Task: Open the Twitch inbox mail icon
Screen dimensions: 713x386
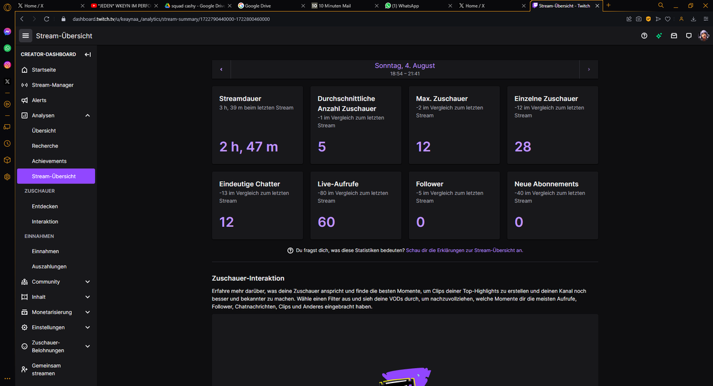Action: [x=674, y=36]
